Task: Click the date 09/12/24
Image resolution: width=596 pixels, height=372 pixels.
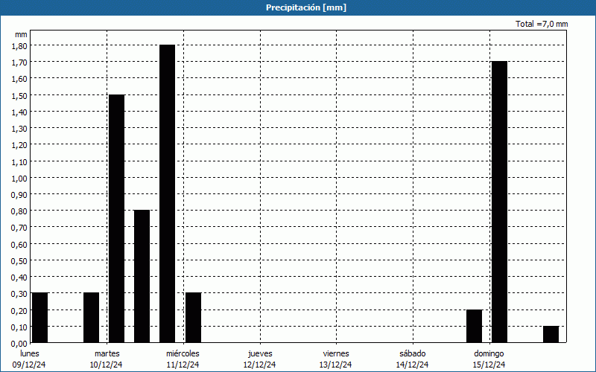Action: coord(29,365)
